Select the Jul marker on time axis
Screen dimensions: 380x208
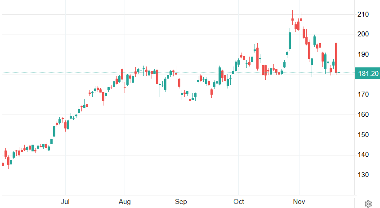point(66,202)
